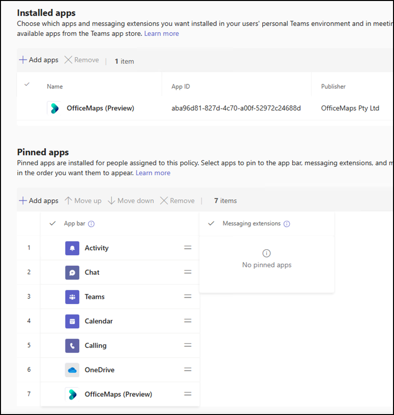This screenshot has width=394, height=415.
Task: Click the App bar info icon
Action: pyautogui.click(x=91, y=224)
